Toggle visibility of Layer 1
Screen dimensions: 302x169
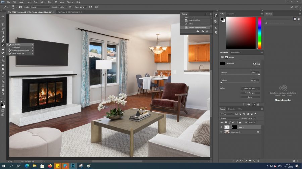tap(221, 127)
